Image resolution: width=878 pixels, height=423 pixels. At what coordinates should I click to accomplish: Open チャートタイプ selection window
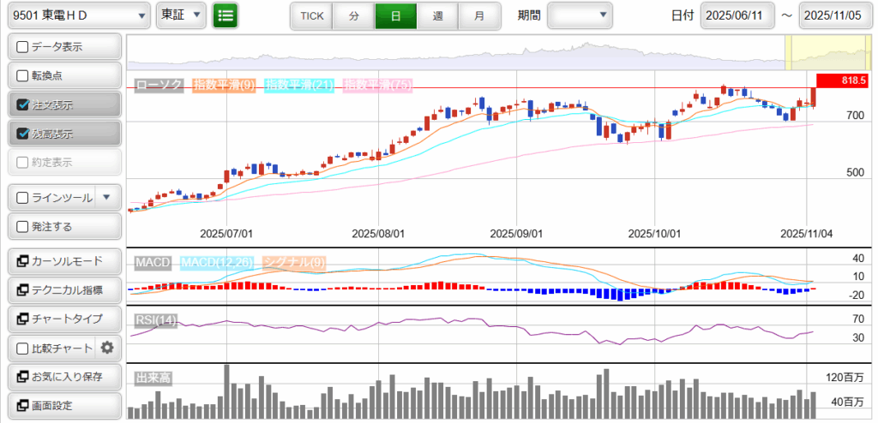coord(64,319)
